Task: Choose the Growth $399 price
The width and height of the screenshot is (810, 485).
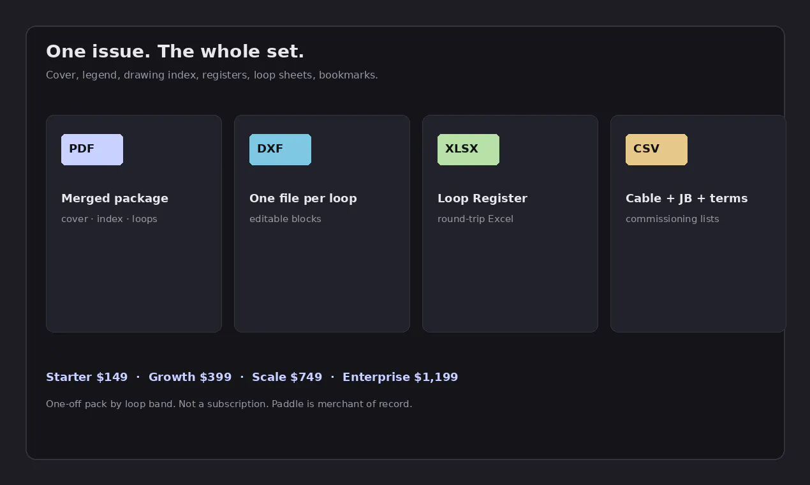Action: [x=190, y=377]
